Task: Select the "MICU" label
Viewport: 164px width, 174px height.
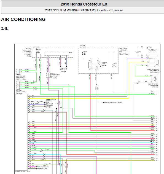Action: [x=71, y=53]
